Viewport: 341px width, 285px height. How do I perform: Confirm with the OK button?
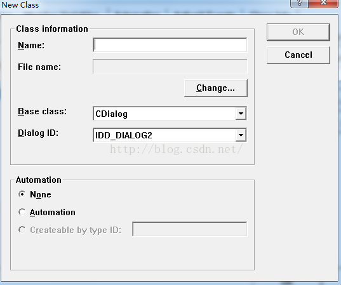tap(298, 32)
